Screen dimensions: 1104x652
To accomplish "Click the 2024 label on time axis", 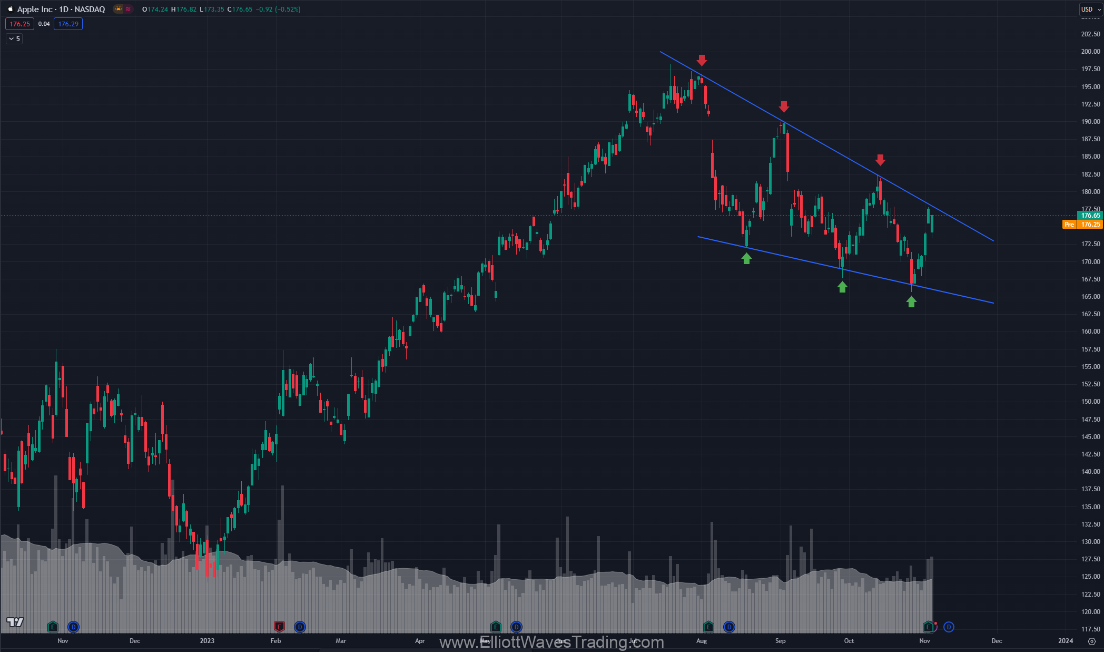I will (x=1066, y=641).
